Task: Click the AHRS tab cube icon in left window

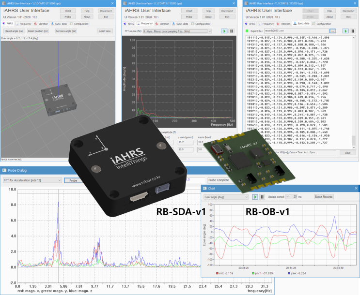Action: [x=4, y=24]
